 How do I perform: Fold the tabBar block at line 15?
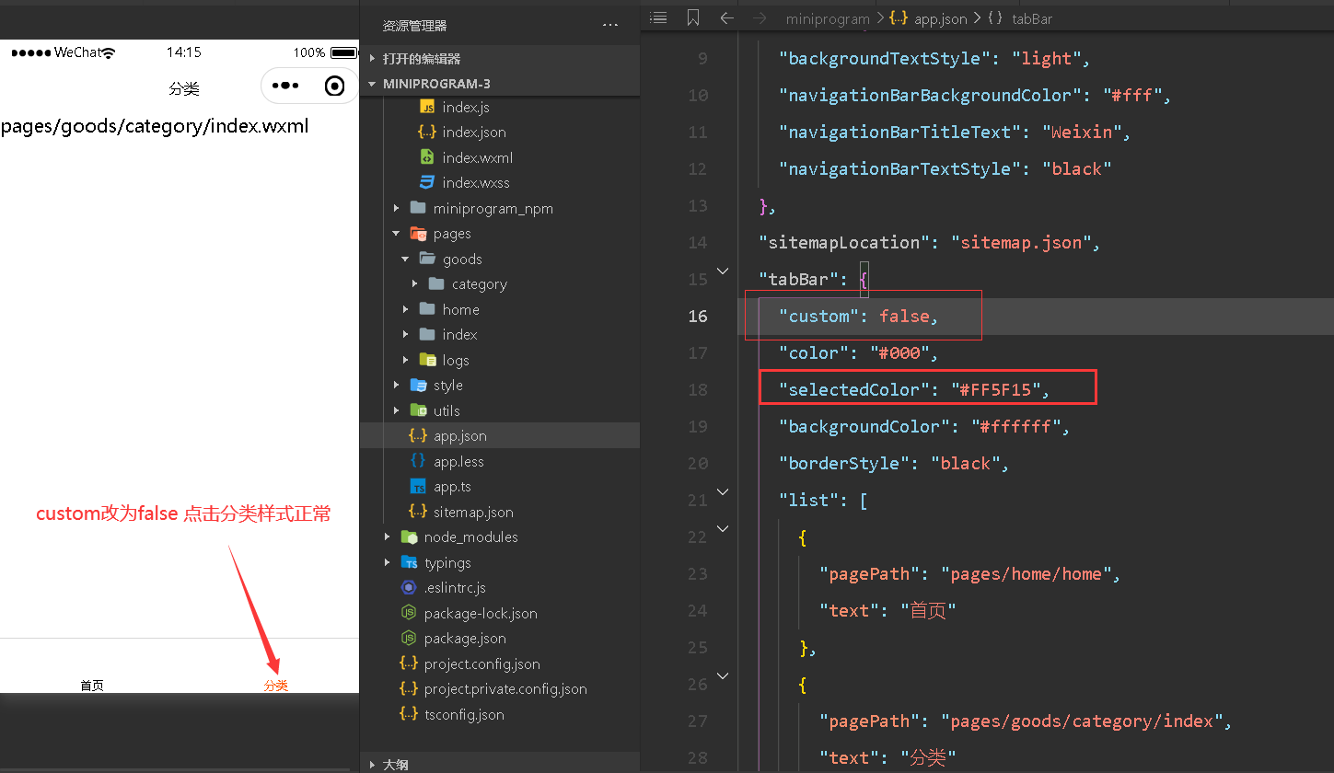click(x=723, y=271)
